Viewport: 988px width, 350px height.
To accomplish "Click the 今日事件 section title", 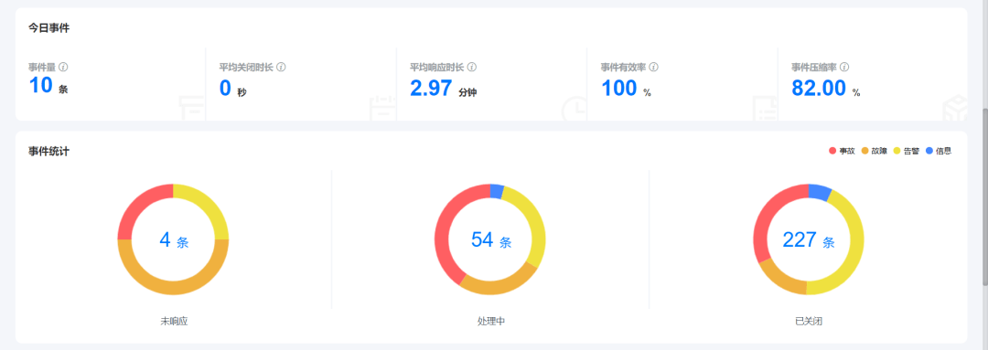I will click(x=48, y=27).
